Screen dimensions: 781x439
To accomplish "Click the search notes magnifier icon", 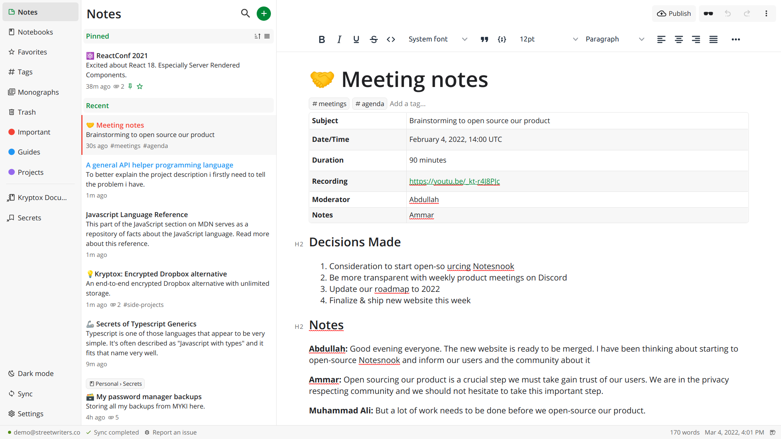I will [245, 13].
